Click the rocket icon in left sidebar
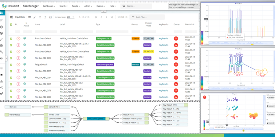The width and height of the screenshot is (275, 137). click(x=2, y=20)
